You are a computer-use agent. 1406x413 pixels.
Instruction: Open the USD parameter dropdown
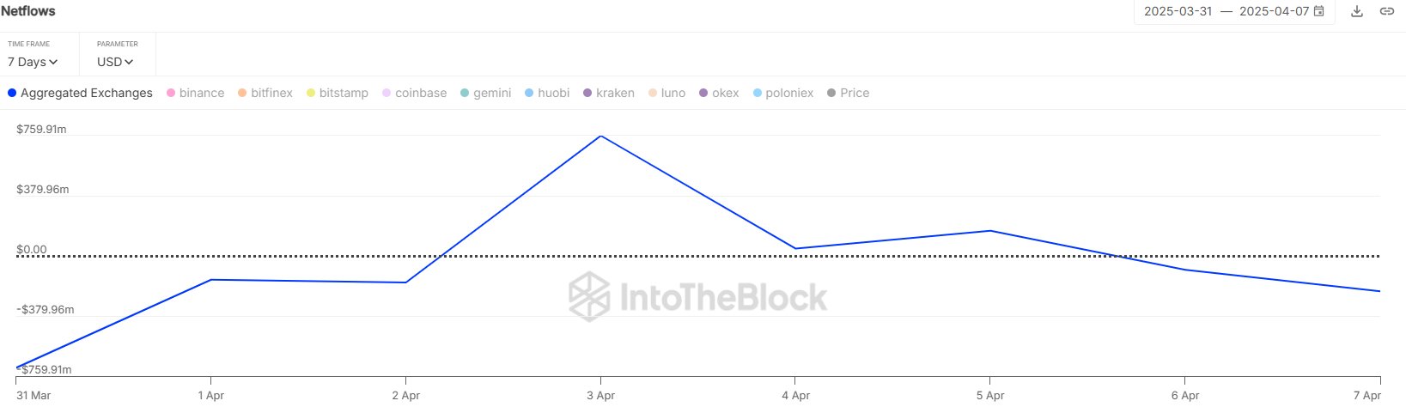115,62
